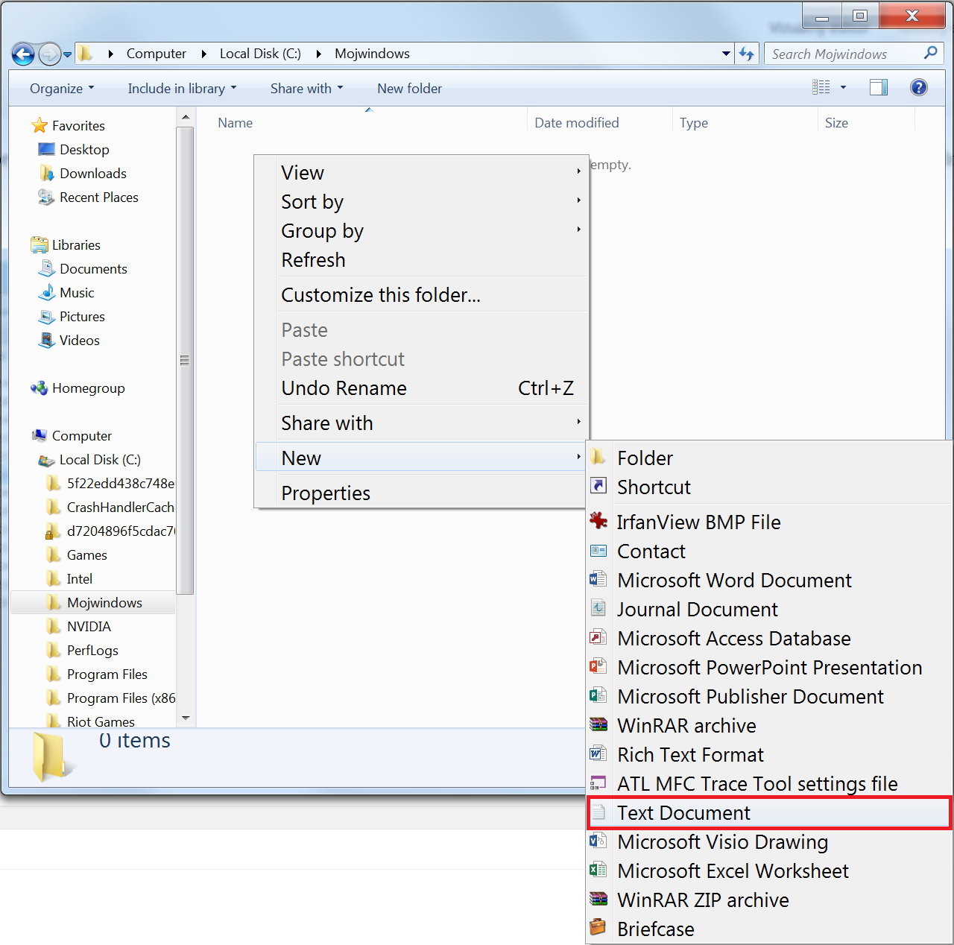The width and height of the screenshot is (954, 945).
Task: Expand the address bar history dropdown
Action: coord(726,54)
